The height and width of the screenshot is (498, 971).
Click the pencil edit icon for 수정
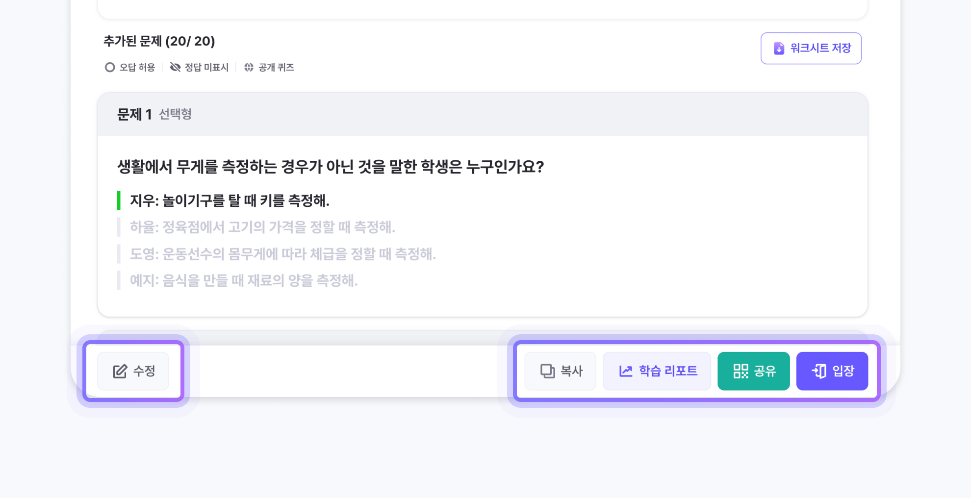tap(120, 372)
